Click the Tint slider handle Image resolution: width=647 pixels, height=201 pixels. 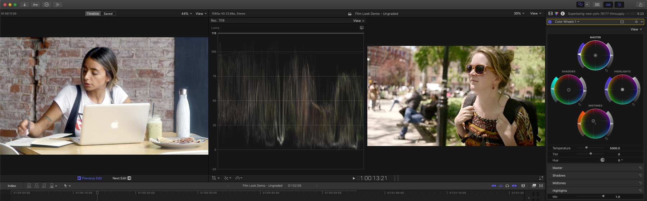pos(591,154)
